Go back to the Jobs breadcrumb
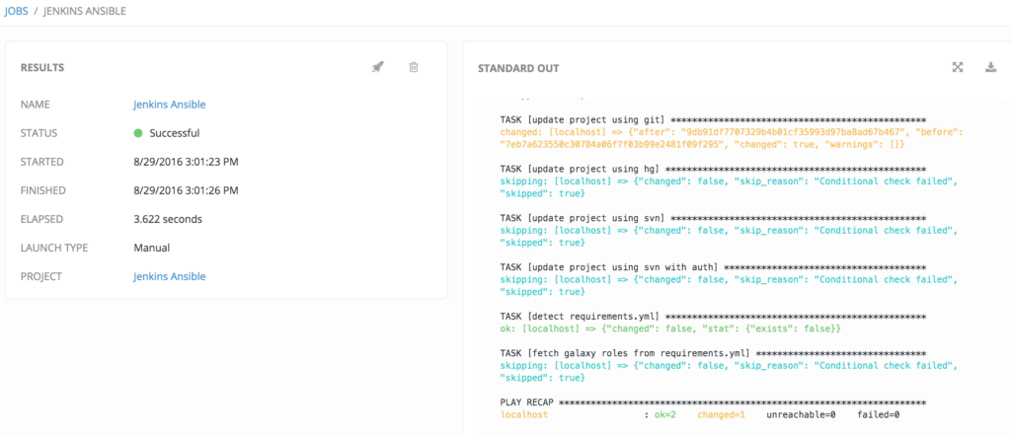Image resolution: width=1011 pixels, height=435 pixels. tap(19, 11)
